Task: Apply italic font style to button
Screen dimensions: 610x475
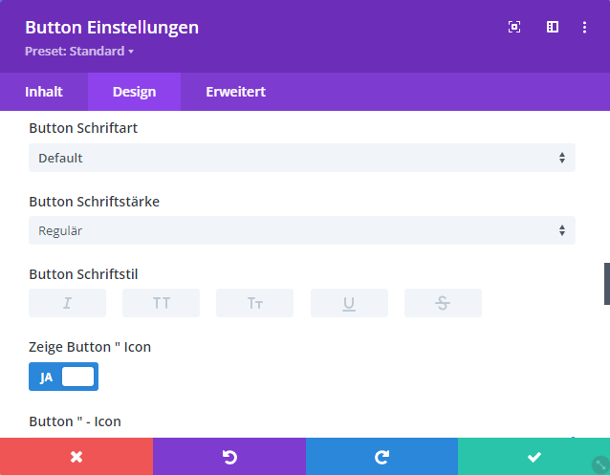Action: tap(67, 303)
